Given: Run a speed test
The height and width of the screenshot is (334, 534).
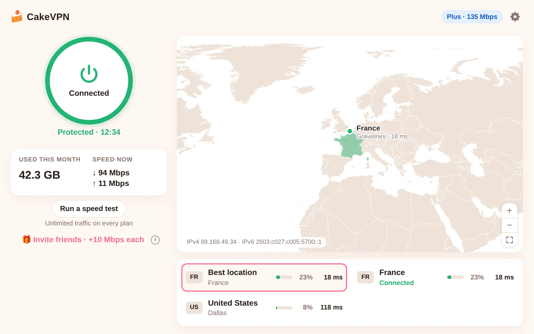Looking at the screenshot, I should [x=89, y=209].
